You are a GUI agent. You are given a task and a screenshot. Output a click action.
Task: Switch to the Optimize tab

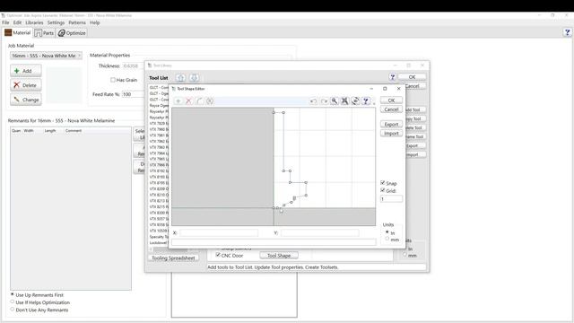coord(72,33)
